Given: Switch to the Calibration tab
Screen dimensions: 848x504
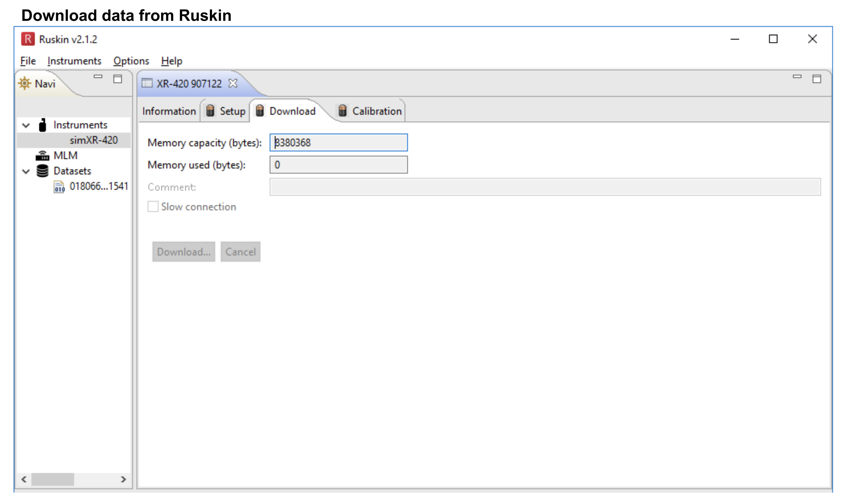Looking at the screenshot, I should coord(370,111).
